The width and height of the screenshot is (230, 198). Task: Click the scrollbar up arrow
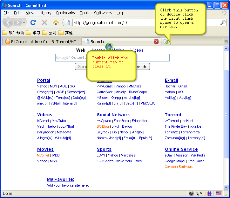tap(226, 49)
